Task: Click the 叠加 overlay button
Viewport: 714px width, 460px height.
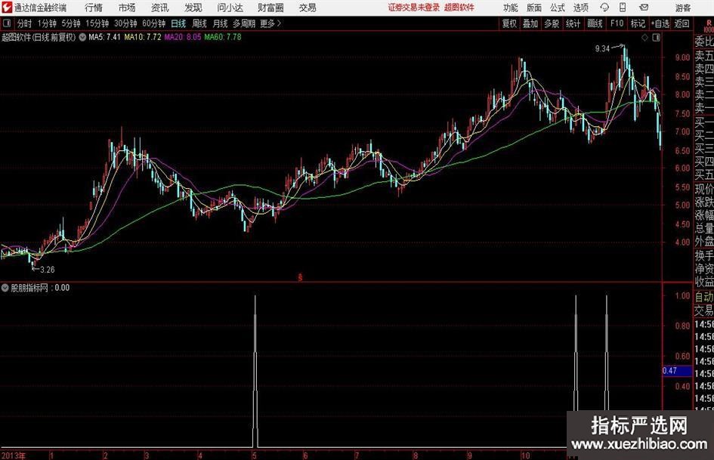Action: pyautogui.click(x=530, y=23)
